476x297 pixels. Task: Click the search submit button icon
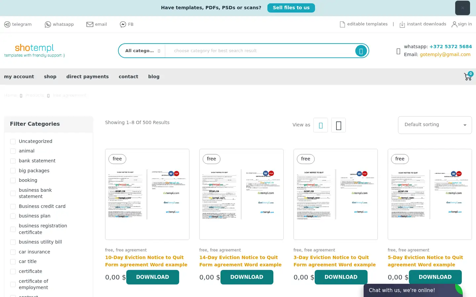click(x=361, y=51)
